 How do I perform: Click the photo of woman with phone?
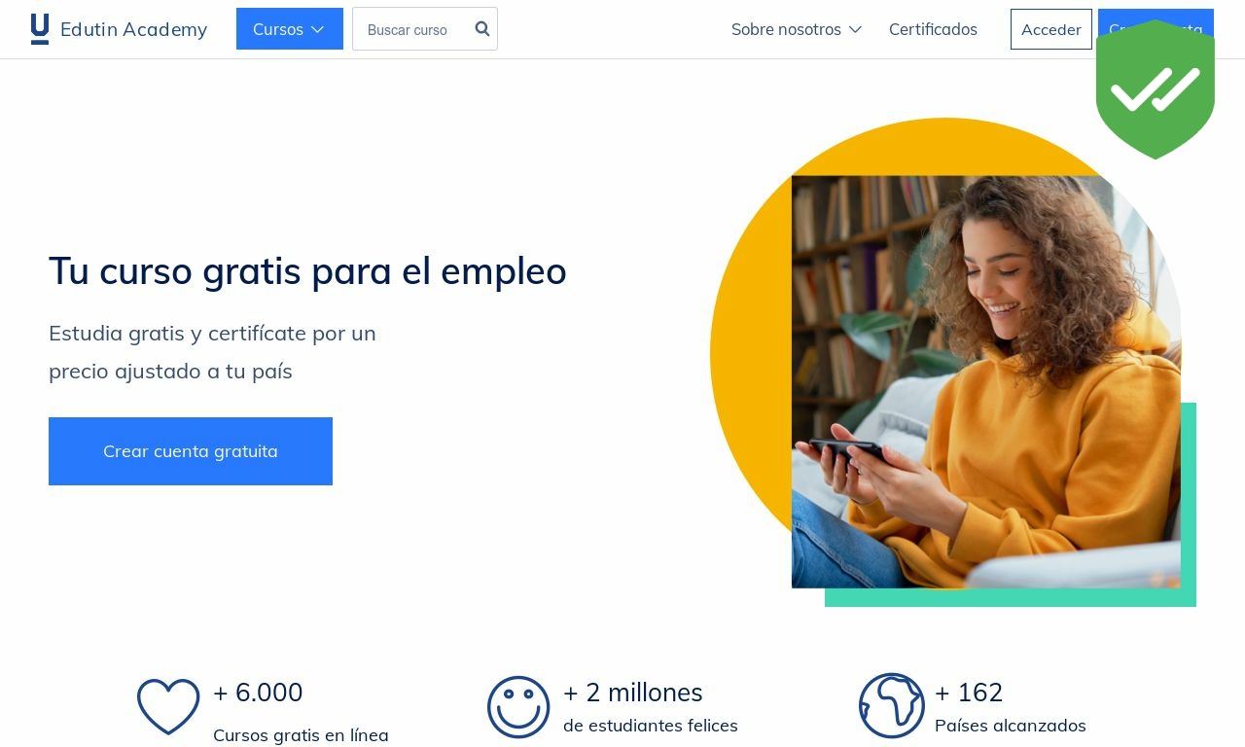985,381
